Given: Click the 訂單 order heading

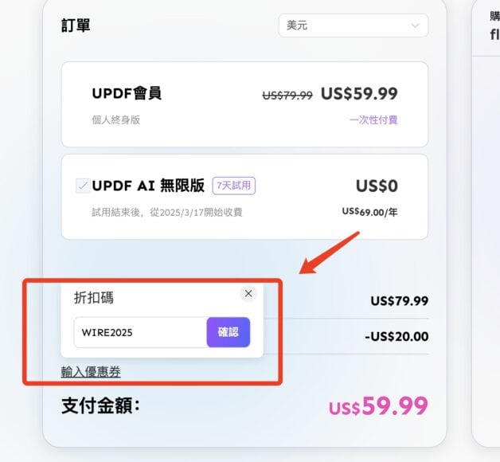Looking at the screenshot, I should (76, 25).
